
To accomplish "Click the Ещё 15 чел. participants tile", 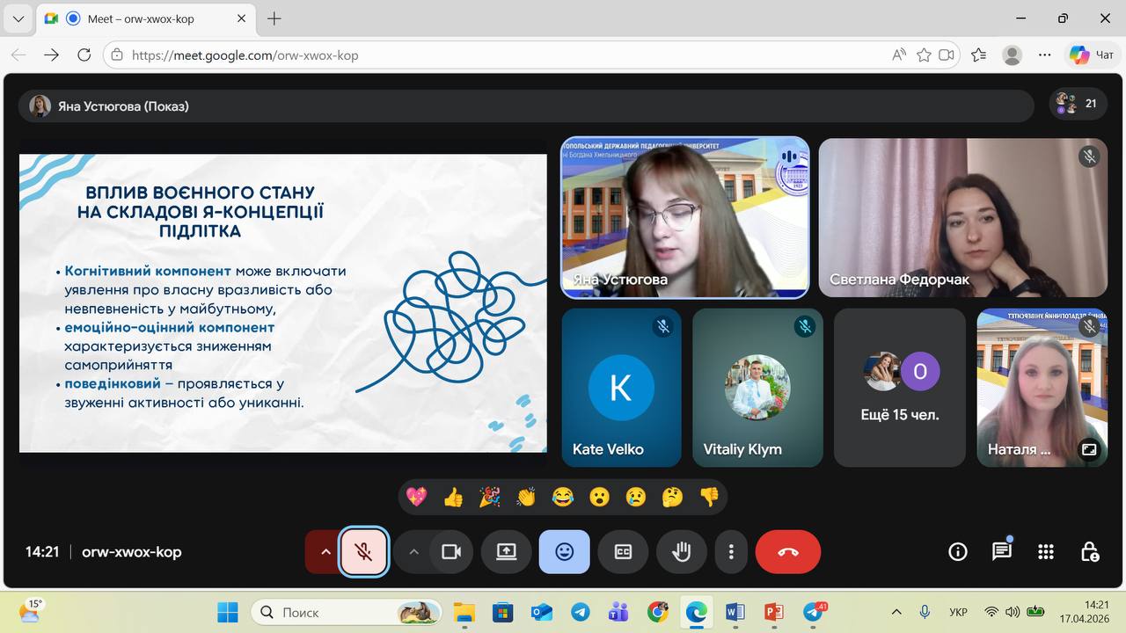I will 899,387.
